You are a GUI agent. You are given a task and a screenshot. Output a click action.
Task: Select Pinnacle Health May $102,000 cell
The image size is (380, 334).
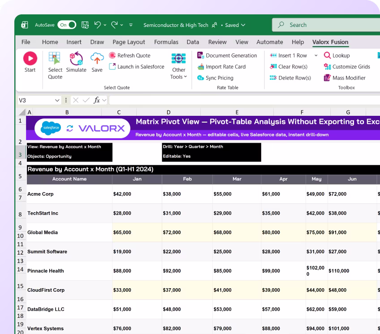(x=317, y=271)
